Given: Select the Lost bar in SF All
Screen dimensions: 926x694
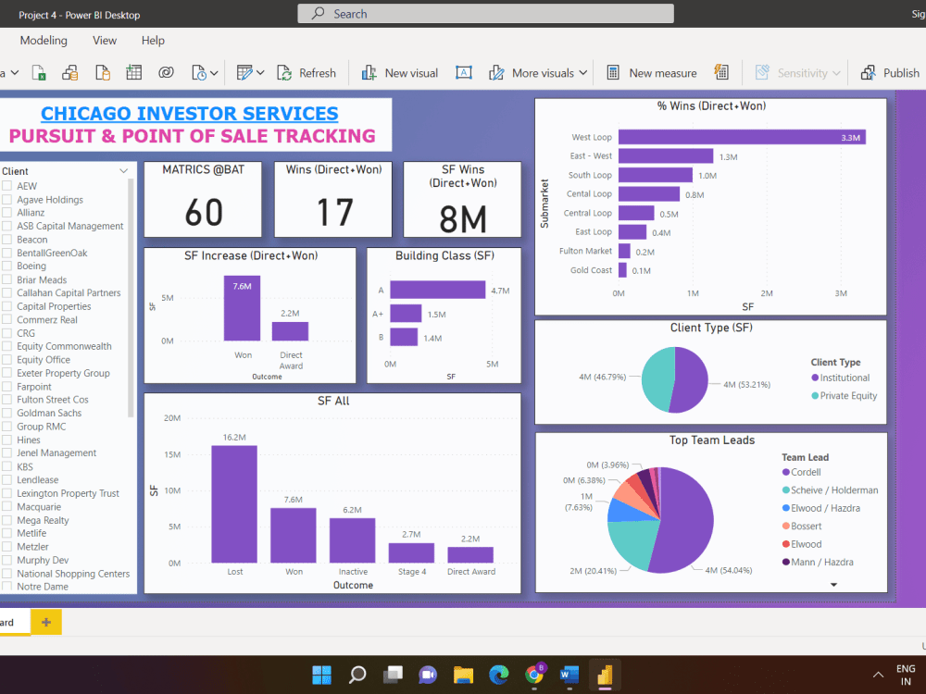Looking at the screenshot, I should [234, 504].
